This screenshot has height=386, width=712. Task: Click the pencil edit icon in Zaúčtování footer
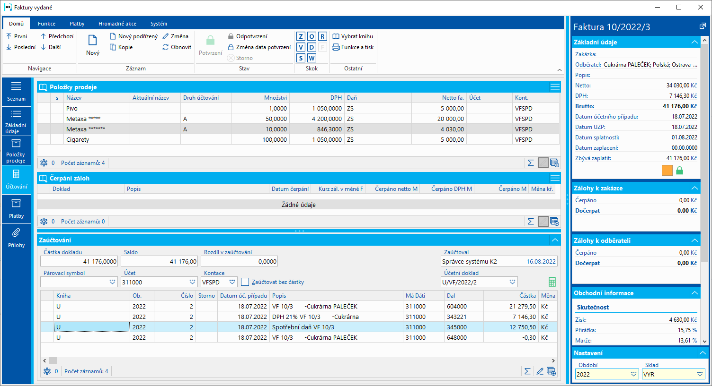point(540,371)
